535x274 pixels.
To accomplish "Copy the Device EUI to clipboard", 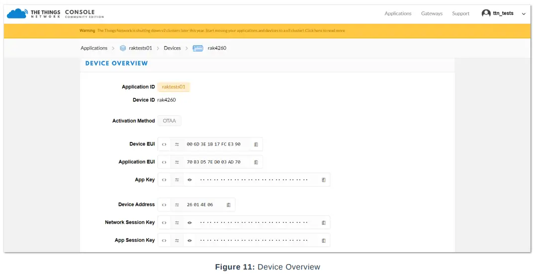I will point(256,144).
